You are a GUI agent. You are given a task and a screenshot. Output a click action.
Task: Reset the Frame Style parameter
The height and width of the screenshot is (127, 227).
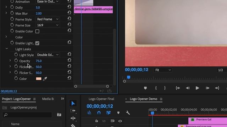pos(69,18)
